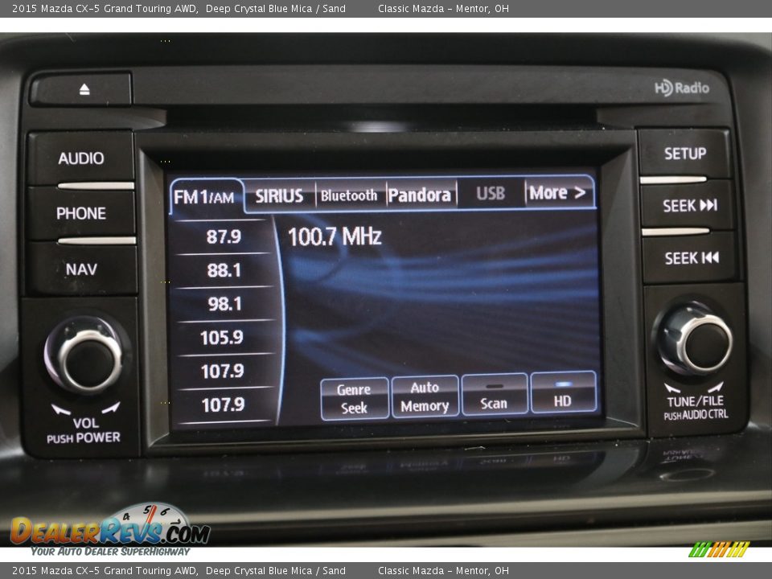Seek forward with SEEK next button
Image resolution: width=772 pixels, height=579 pixels.
689,205
